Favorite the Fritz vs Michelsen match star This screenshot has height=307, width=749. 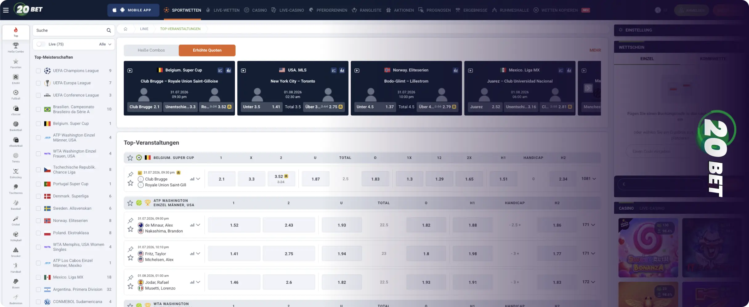[x=130, y=258]
